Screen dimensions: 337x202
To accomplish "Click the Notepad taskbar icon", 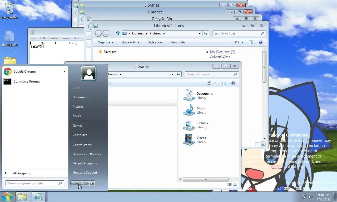I will pyautogui.click(x=38, y=197).
